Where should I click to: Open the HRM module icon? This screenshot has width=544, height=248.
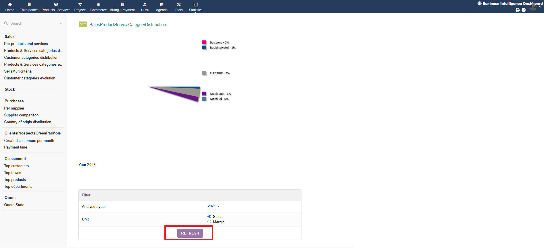click(145, 5)
